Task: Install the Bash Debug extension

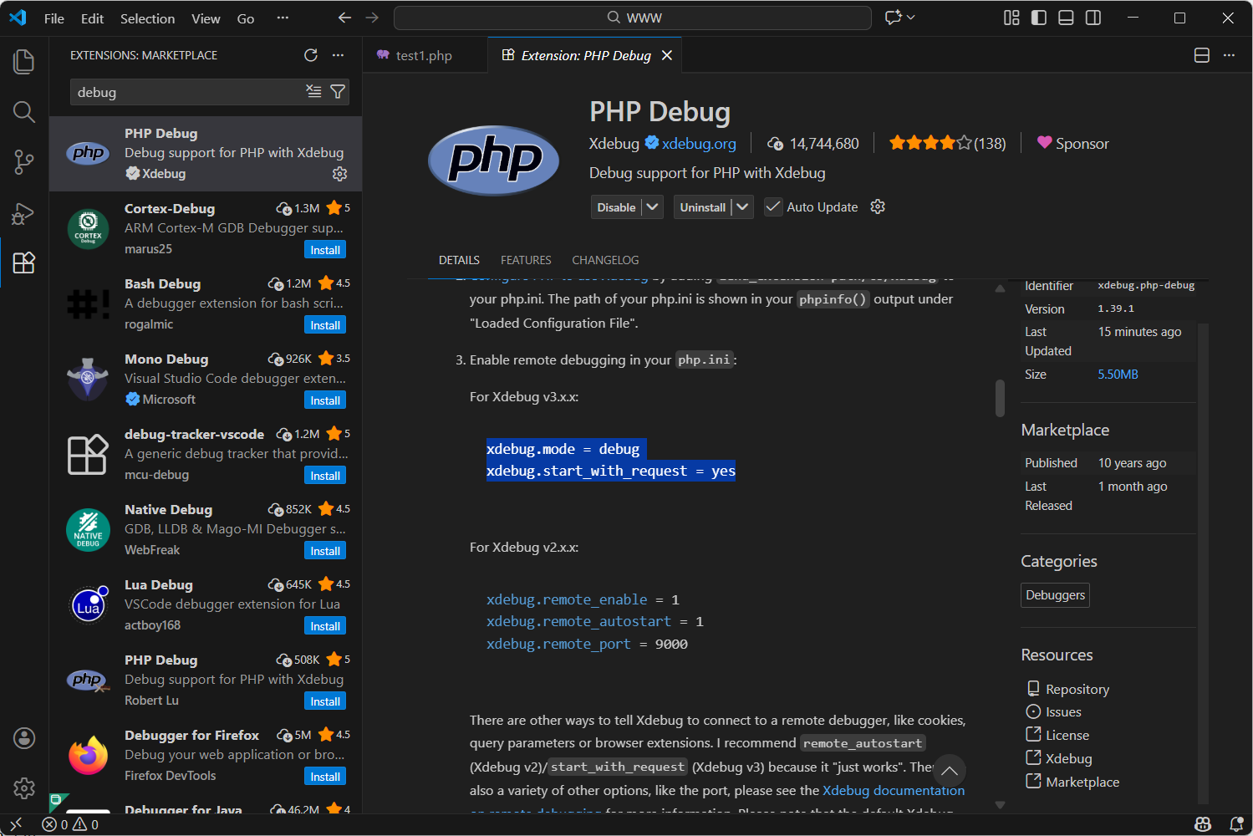Action: 325,325
